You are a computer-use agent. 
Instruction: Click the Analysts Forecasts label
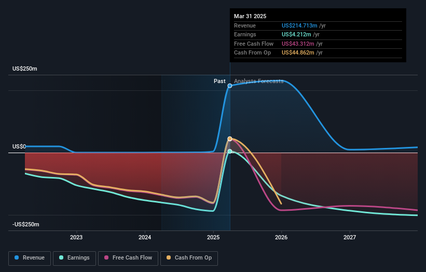(258, 81)
